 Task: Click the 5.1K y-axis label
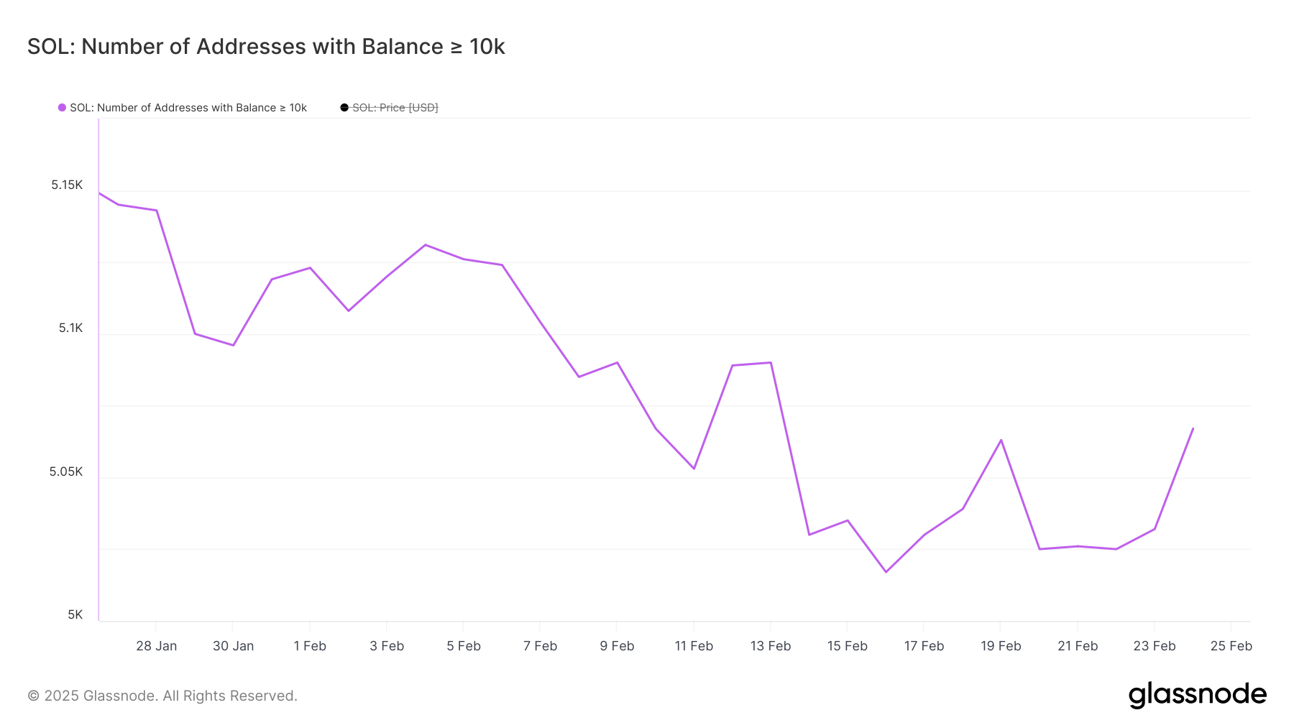point(70,328)
